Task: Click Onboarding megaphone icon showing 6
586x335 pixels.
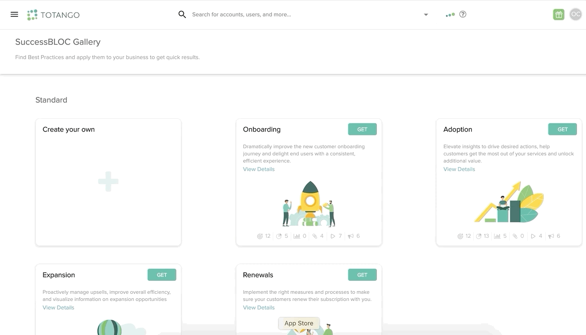Action: click(x=350, y=236)
